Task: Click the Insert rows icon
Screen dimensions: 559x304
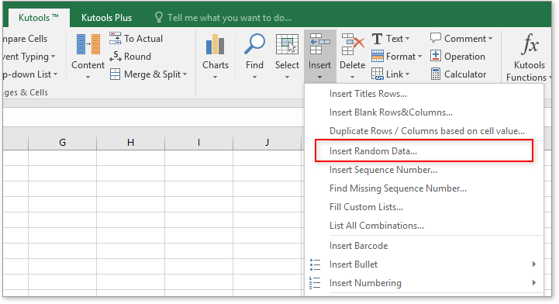Action: click(x=319, y=44)
